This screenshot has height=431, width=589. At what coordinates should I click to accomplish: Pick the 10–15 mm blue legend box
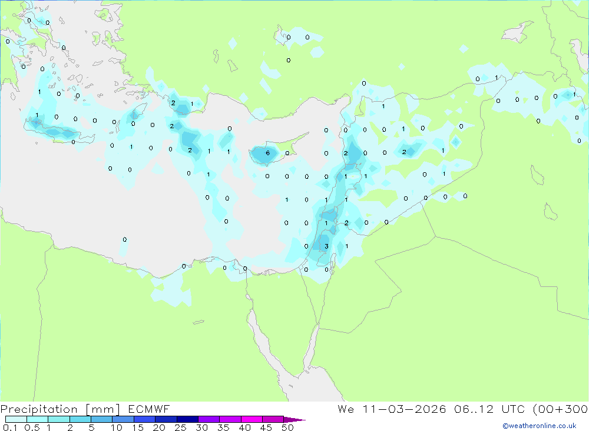[123, 419]
